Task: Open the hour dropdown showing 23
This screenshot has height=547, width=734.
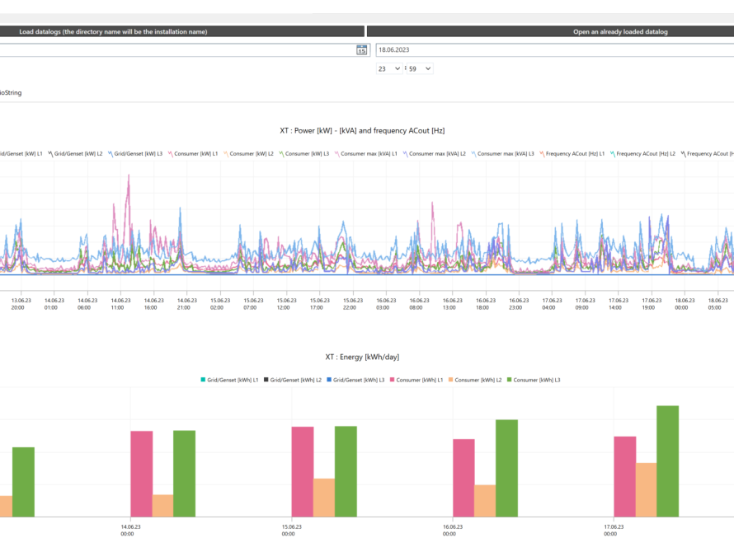Action: pyautogui.click(x=389, y=69)
